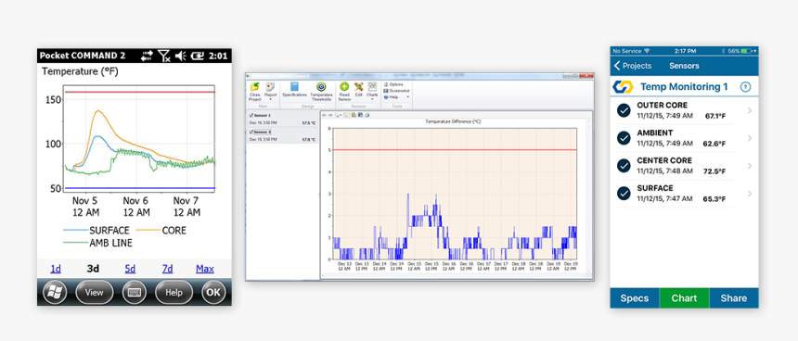The width and height of the screenshot is (798, 341).
Task: Open the Specifications book icon
Action: point(295,86)
